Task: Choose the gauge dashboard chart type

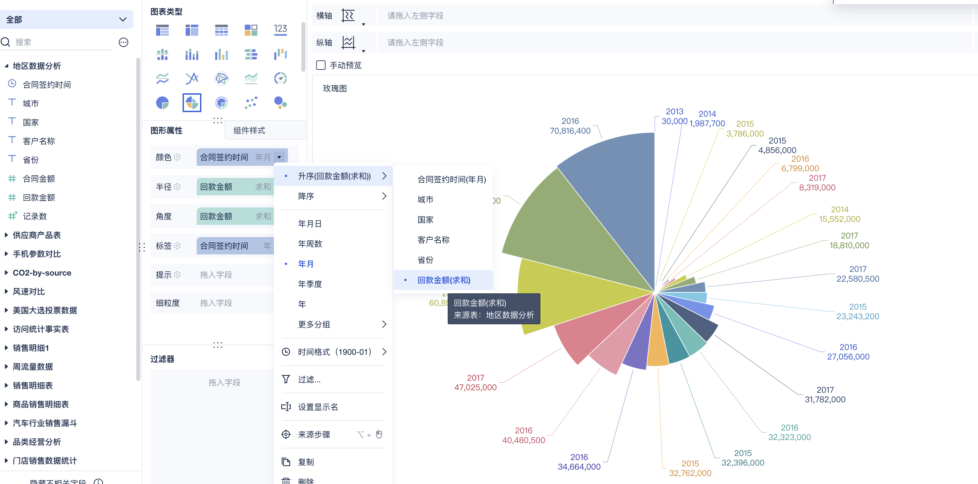Action: [280, 79]
